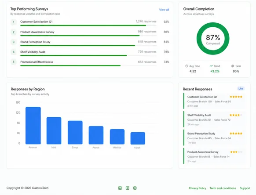The height and width of the screenshot is (195, 256).
Task: Click the Customer Satisfaction Q1 progress bar
Action: pos(88,25)
